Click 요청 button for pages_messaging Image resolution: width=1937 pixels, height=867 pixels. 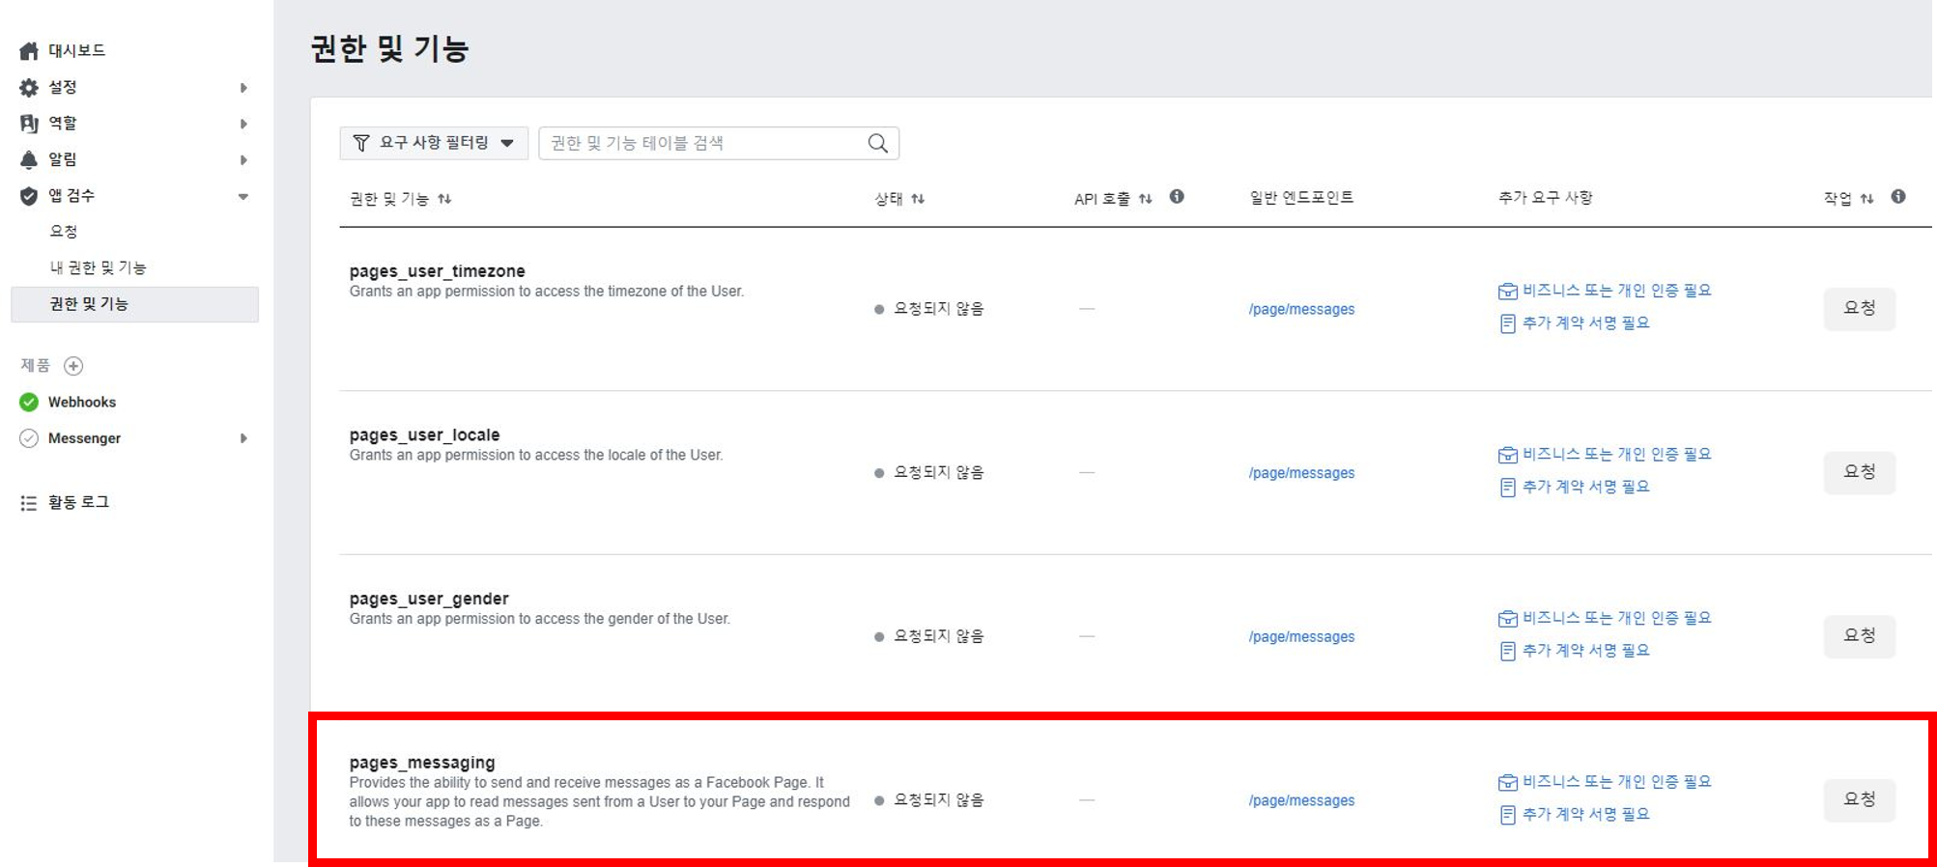1859,799
